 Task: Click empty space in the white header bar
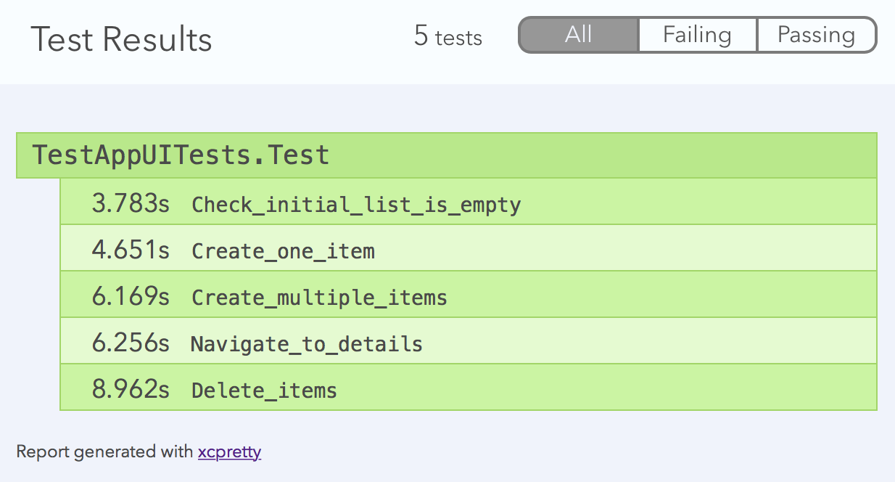[x=312, y=40]
